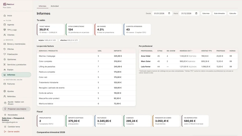
Task: Open Facturas in the sidebar
Action: [x=16, y=84]
